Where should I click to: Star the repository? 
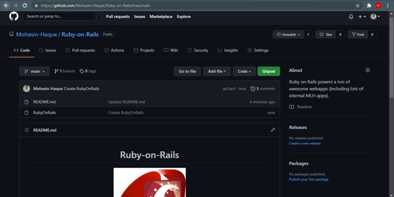click(x=326, y=35)
